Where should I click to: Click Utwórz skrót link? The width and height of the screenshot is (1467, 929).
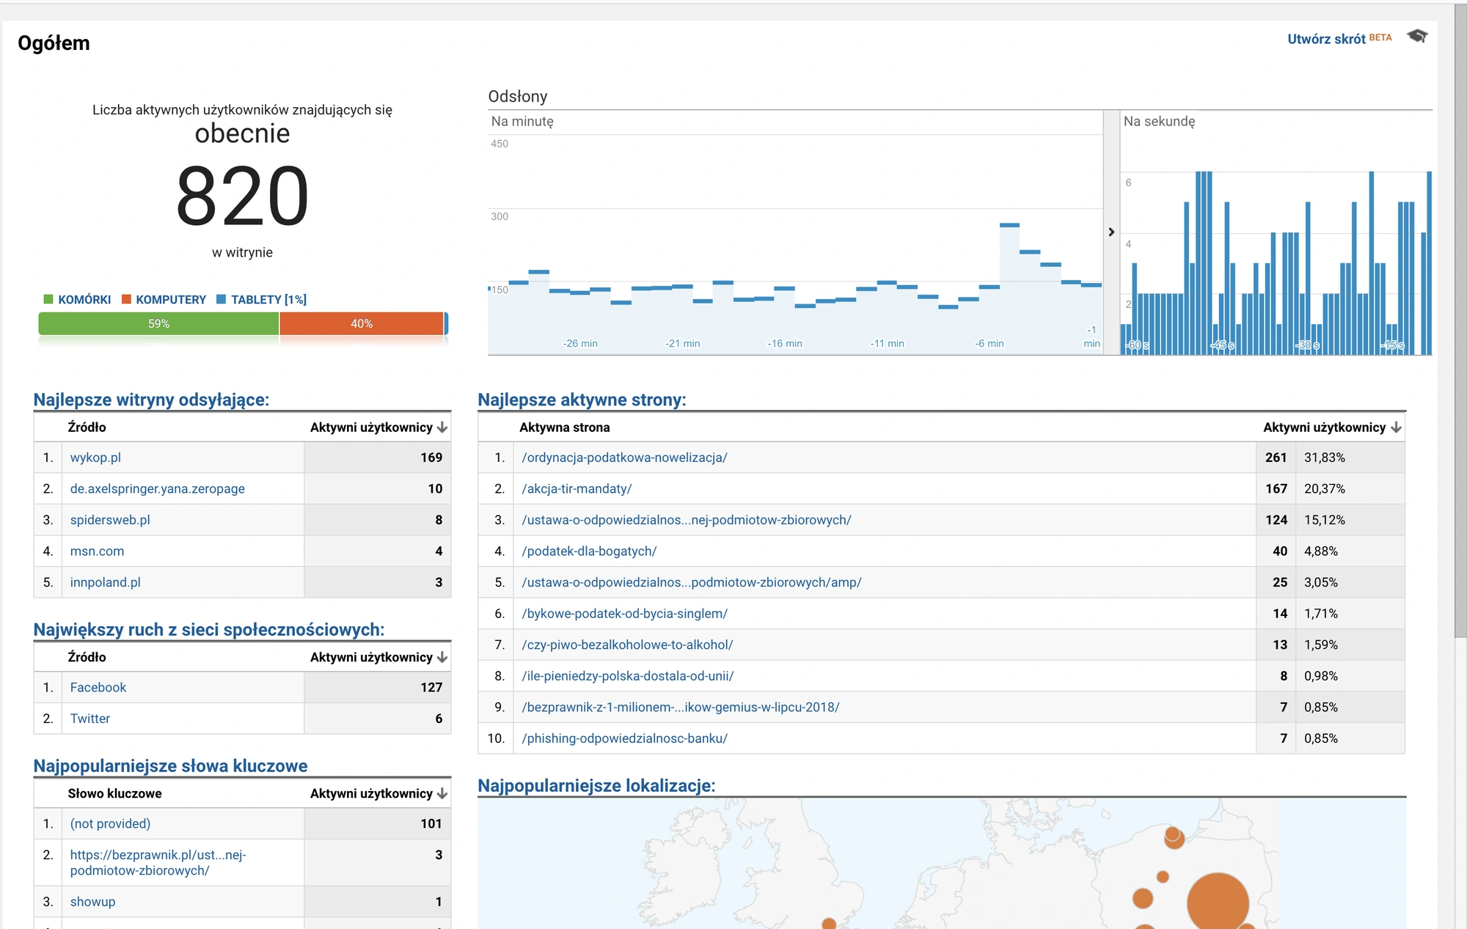[x=1326, y=39]
